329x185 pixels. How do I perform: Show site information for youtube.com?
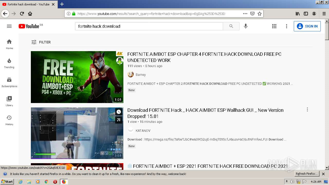(x=69, y=14)
